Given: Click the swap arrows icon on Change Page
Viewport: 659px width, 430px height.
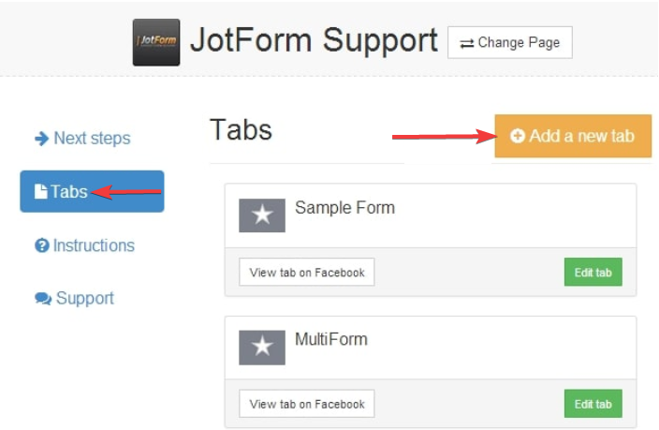Looking at the screenshot, I should coord(467,43).
